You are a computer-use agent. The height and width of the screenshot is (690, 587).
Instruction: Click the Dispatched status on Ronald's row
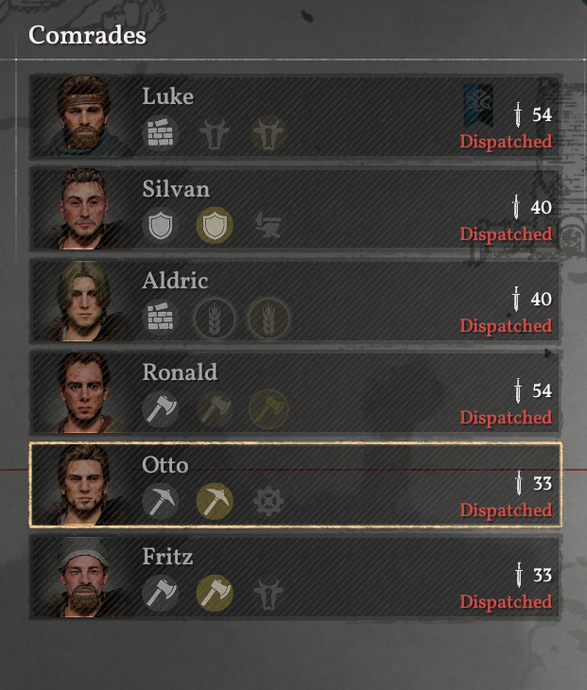click(x=506, y=418)
